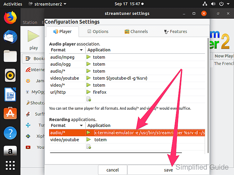Image resolution: width=234 pixels, height=175 pixels.
Task: Select the Shoutcast channel in the sidebar
Action: click(35, 103)
